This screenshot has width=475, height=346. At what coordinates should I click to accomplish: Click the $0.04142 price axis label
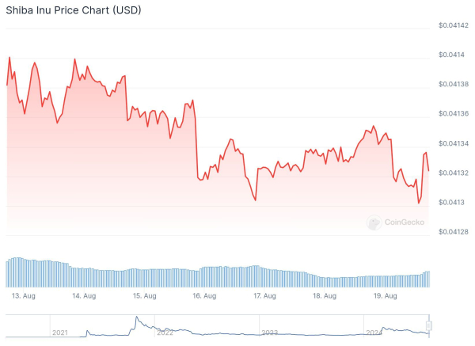454,25
